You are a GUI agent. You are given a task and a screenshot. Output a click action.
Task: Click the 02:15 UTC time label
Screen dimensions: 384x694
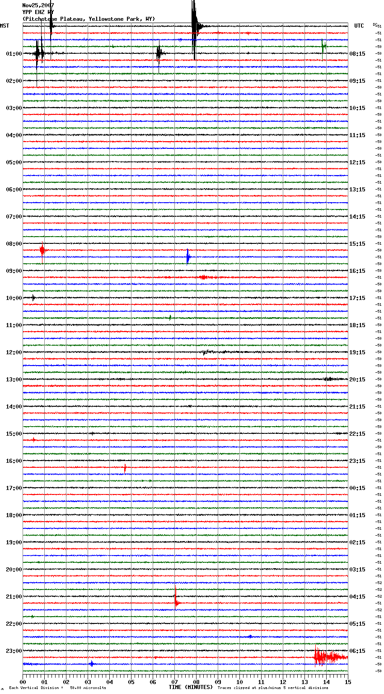357,542
